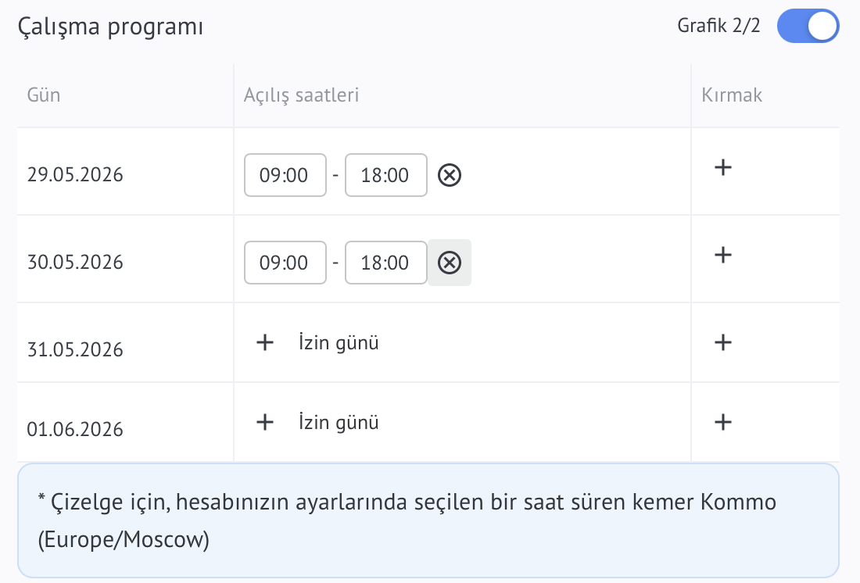Edit 18:00 end time for 30.05.2026
The height and width of the screenshot is (583, 860).
[386, 263]
